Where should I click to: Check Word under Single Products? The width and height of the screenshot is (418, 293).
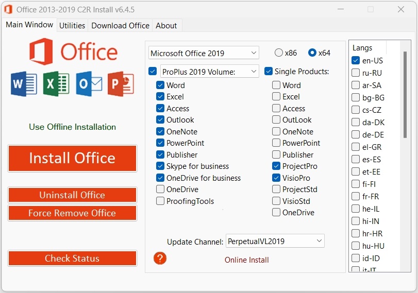(x=276, y=85)
